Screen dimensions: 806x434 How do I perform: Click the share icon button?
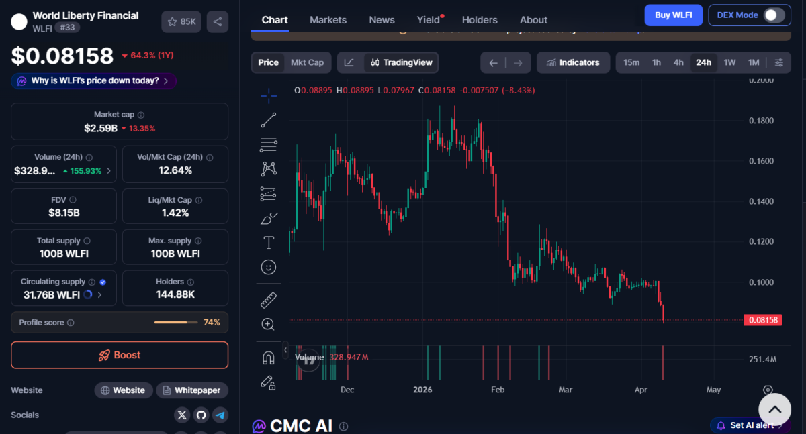tap(218, 21)
